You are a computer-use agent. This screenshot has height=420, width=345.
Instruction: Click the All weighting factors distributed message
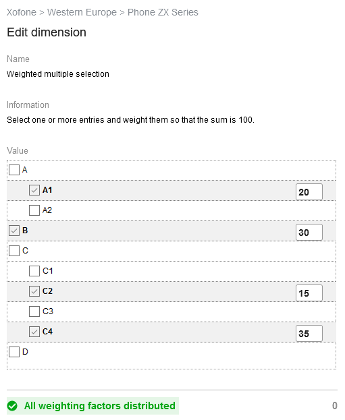100,406
